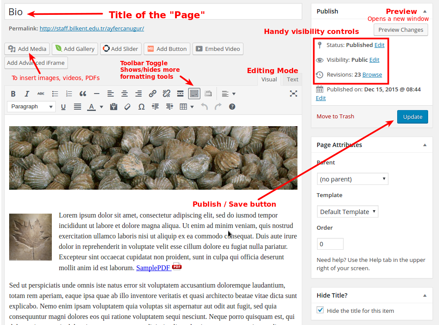Insert or edit a link
439x325 pixels.
coord(152,94)
